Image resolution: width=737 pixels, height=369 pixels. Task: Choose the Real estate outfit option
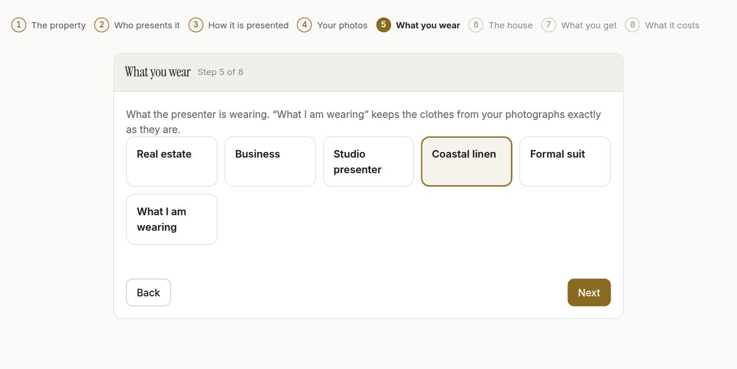click(172, 162)
